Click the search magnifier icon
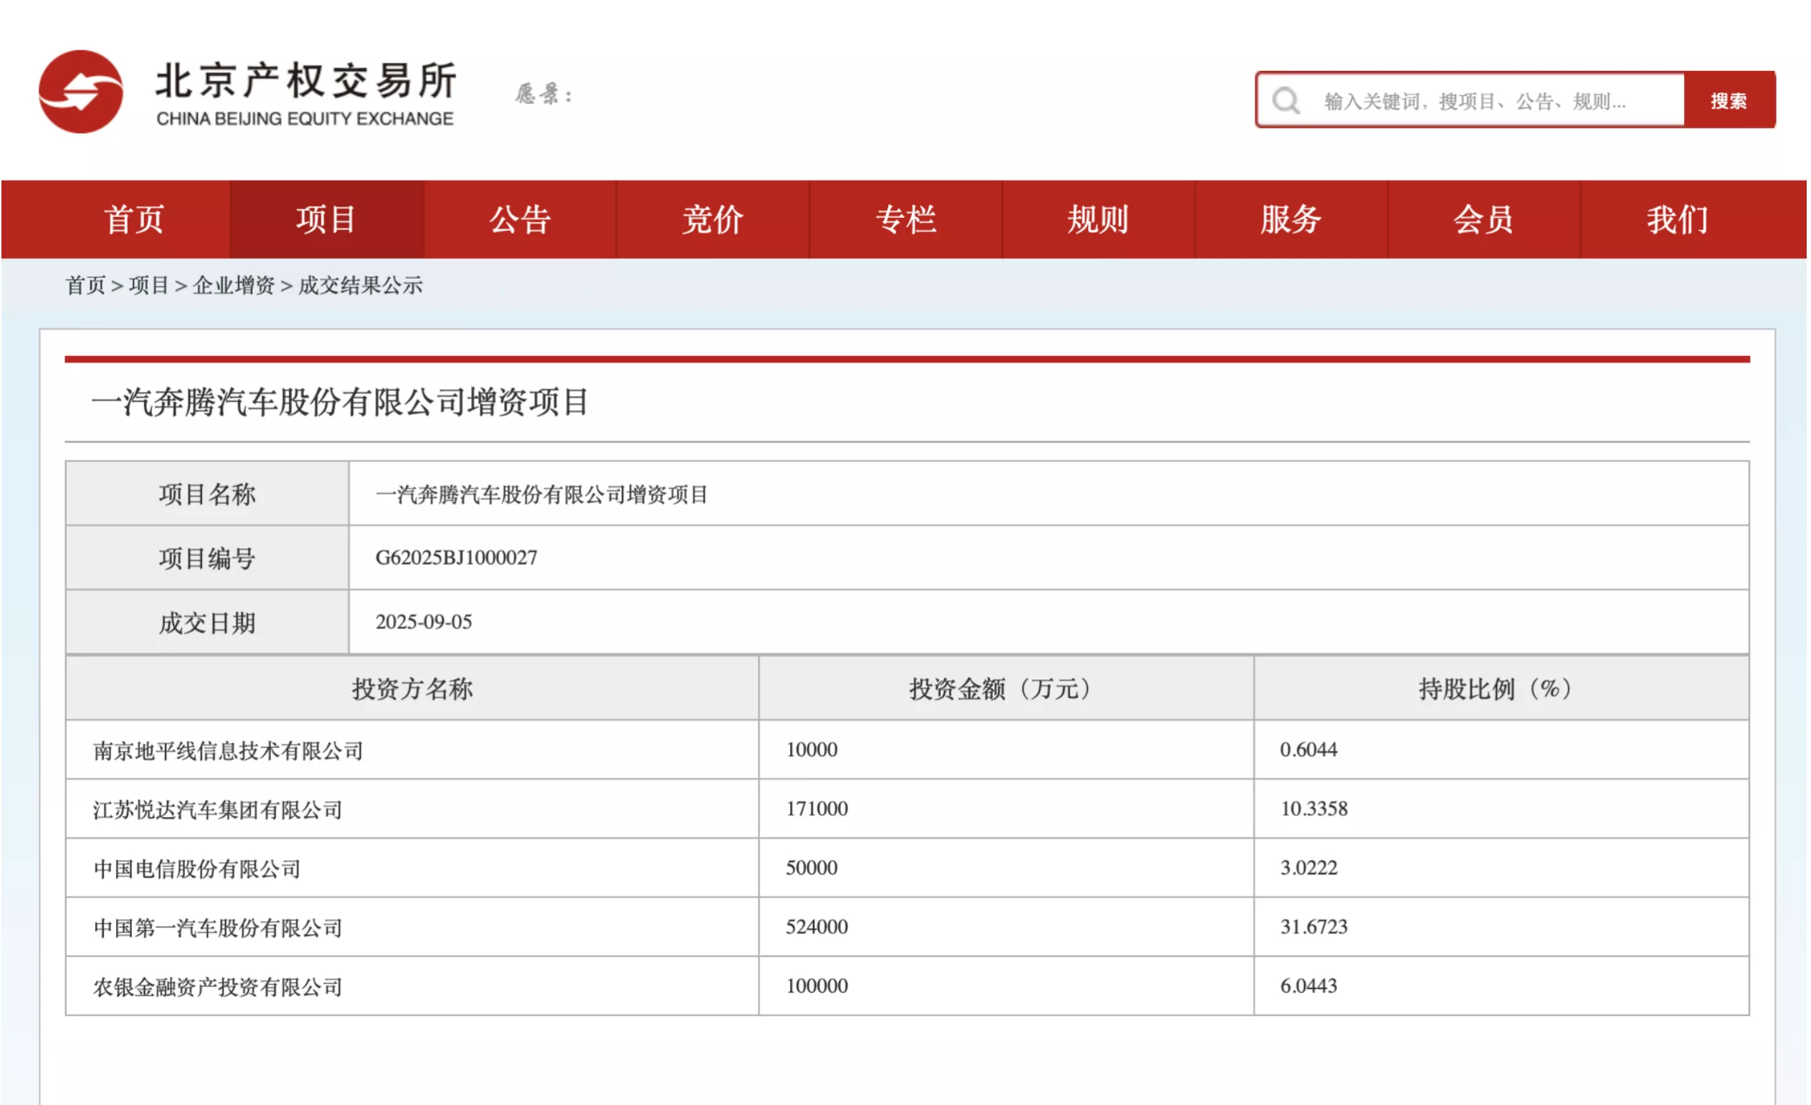 pyautogui.click(x=1286, y=100)
